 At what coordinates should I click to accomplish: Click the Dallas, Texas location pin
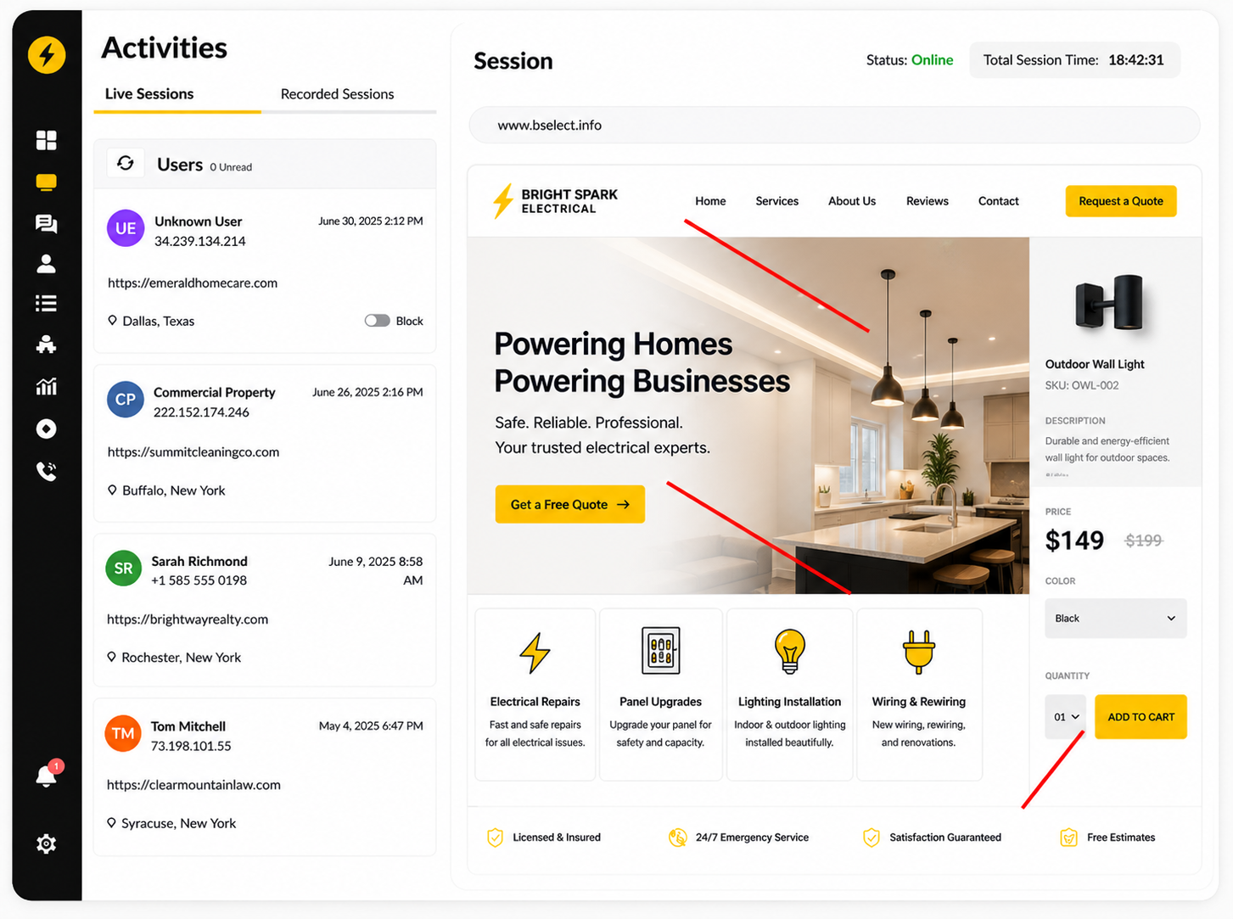[x=112, y=321]
